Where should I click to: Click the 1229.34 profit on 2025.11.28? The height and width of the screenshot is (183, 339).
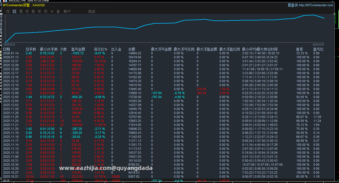pyautogui.click(x=77, y=109)
